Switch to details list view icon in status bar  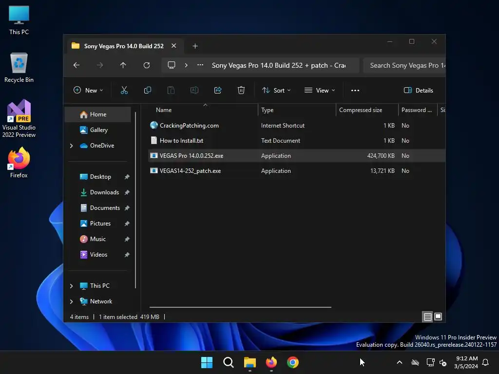(x=427, y=317)
